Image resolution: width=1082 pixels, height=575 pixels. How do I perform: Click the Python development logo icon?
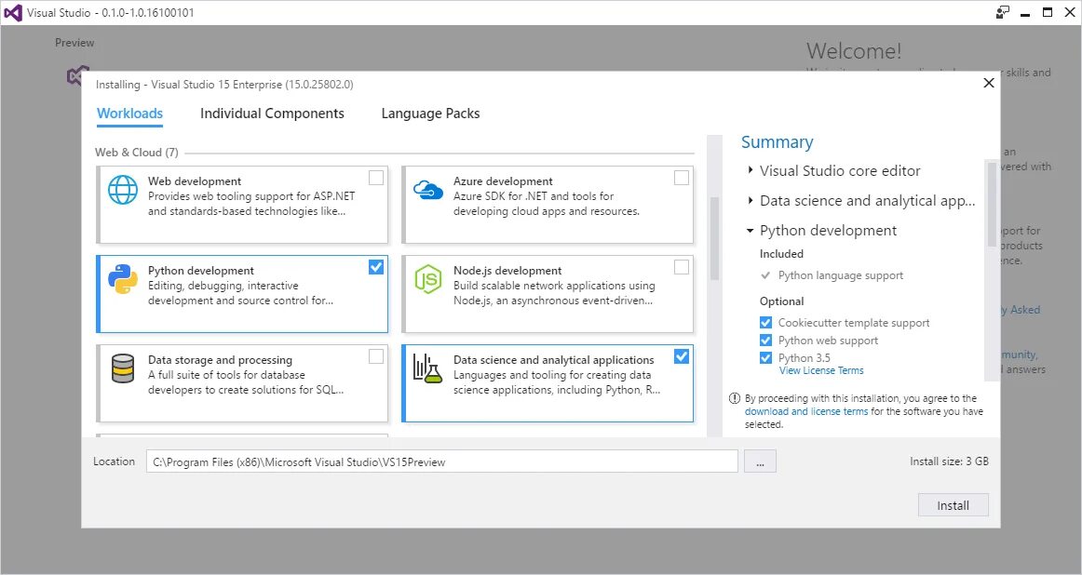(x=123, y=279)
